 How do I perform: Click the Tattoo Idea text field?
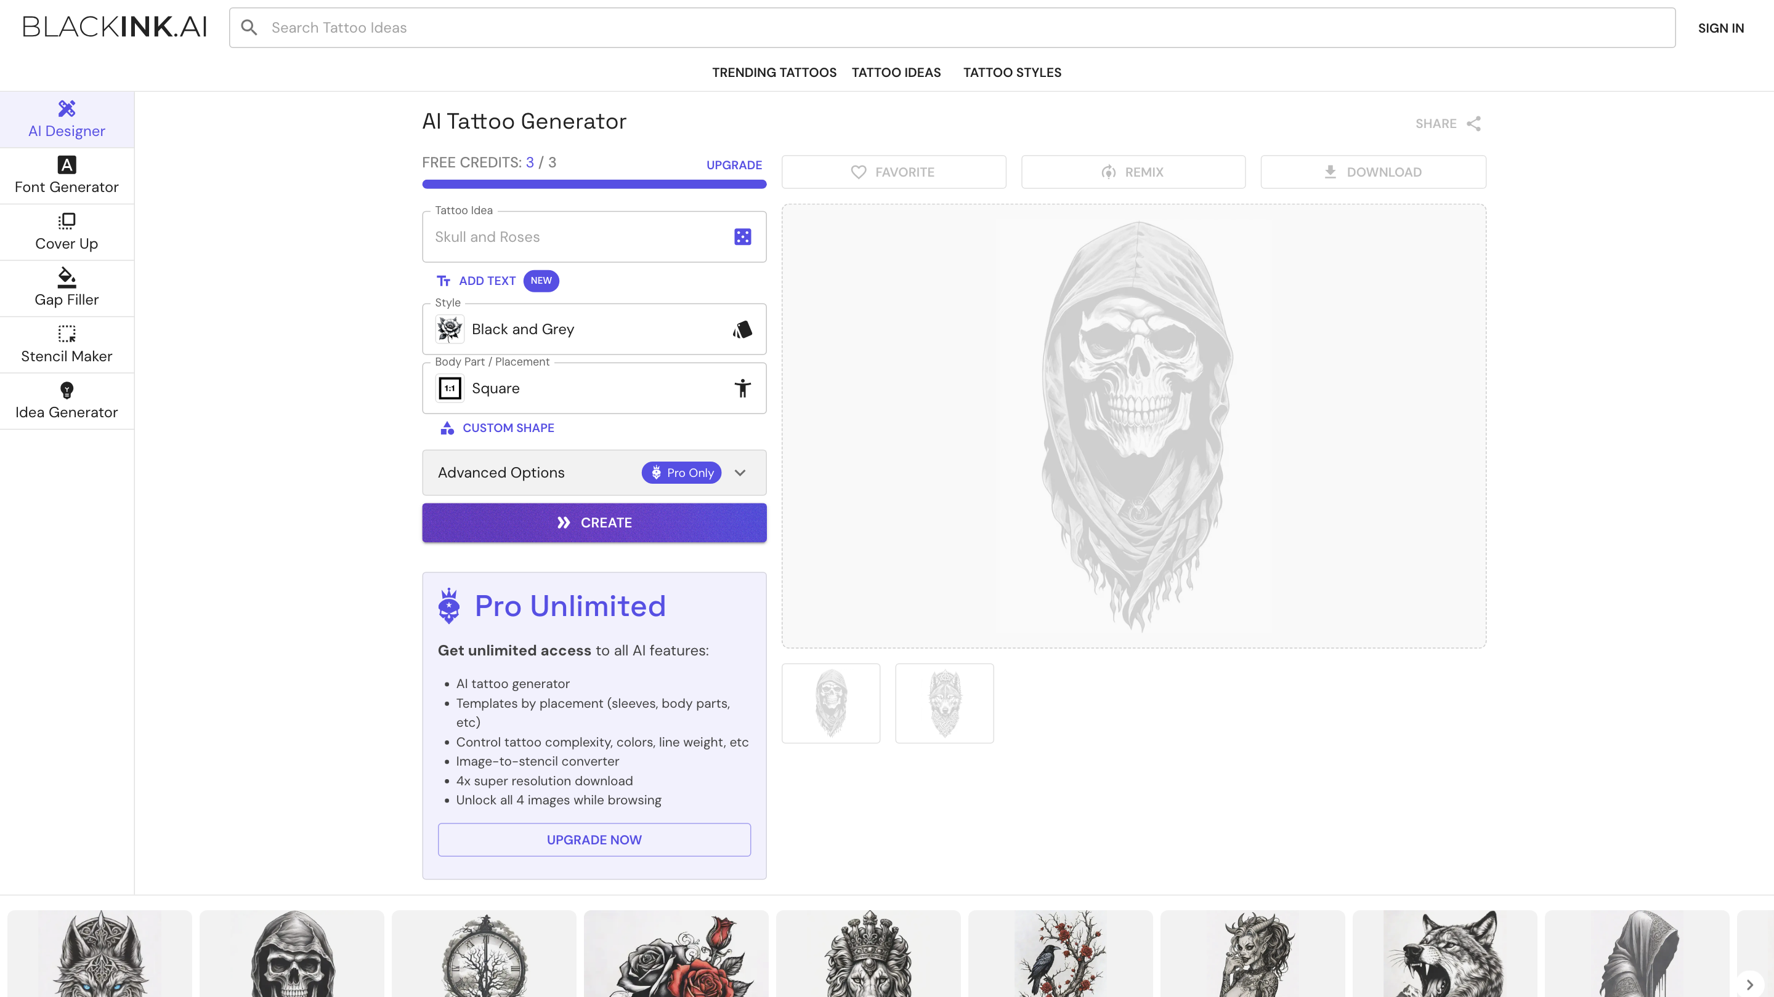click(578, 237)
